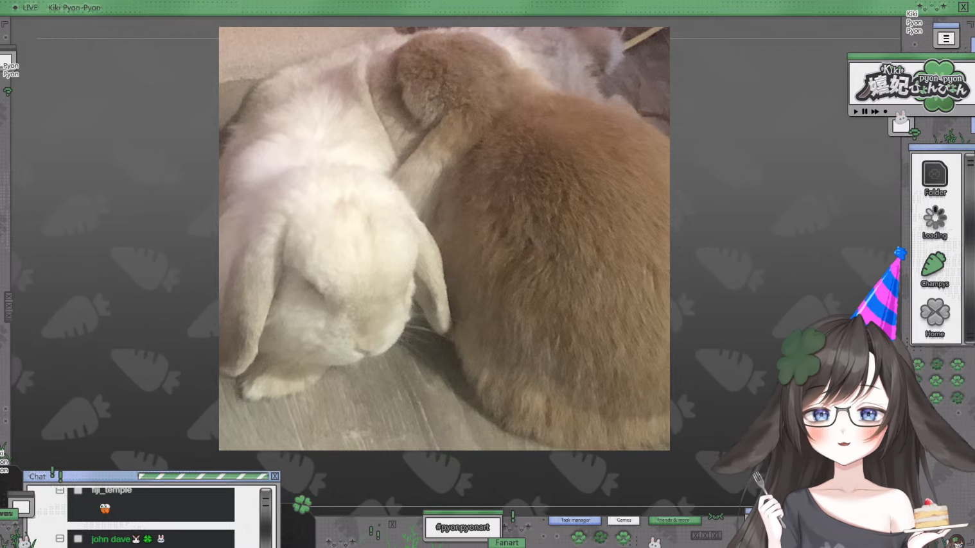Click the green clover beside the chat window
The width and height of the screenshot is (975, 548).
click(x=302, y=504)
